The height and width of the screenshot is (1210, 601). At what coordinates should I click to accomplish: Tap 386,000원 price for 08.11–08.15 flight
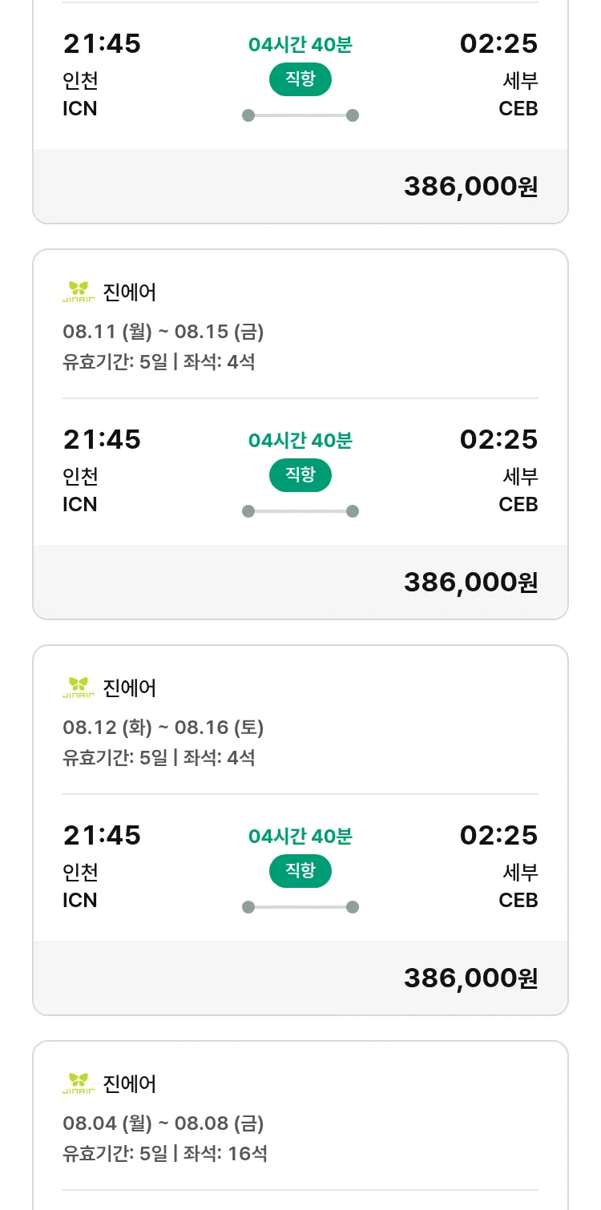(x=470, y=583)
